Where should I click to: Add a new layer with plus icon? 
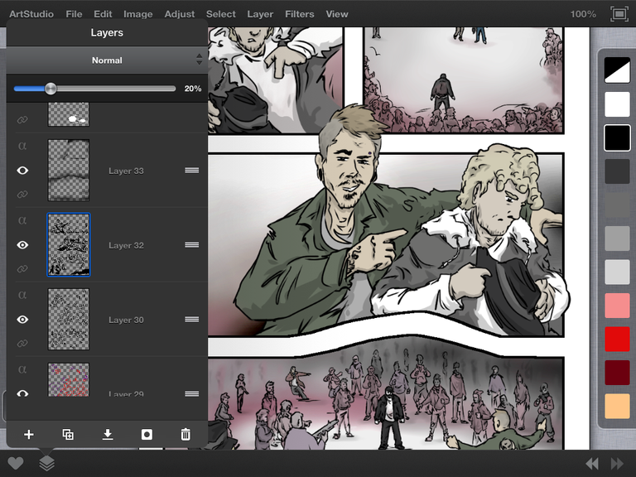[x=29, y=435]
